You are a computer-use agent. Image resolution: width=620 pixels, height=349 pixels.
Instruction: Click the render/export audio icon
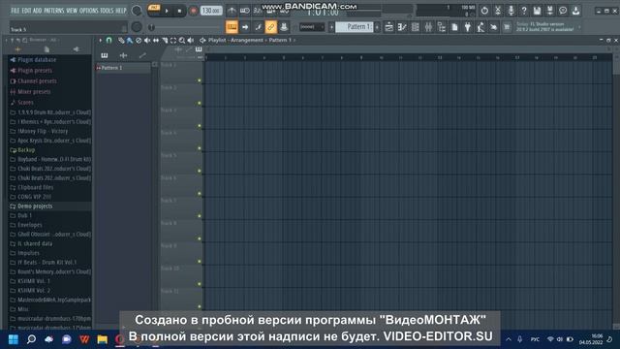point(550,11)
